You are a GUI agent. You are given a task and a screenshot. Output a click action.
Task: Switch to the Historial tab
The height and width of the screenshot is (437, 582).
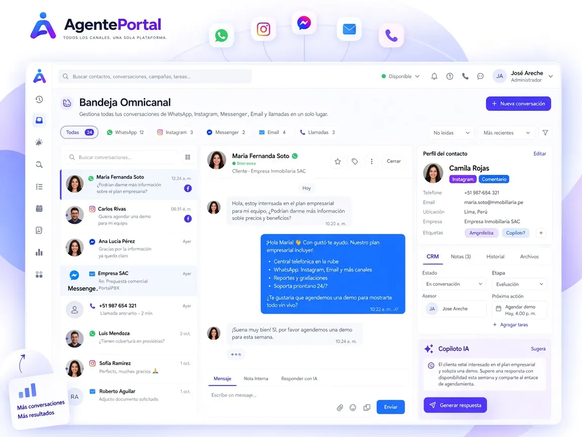pos(495,256)
